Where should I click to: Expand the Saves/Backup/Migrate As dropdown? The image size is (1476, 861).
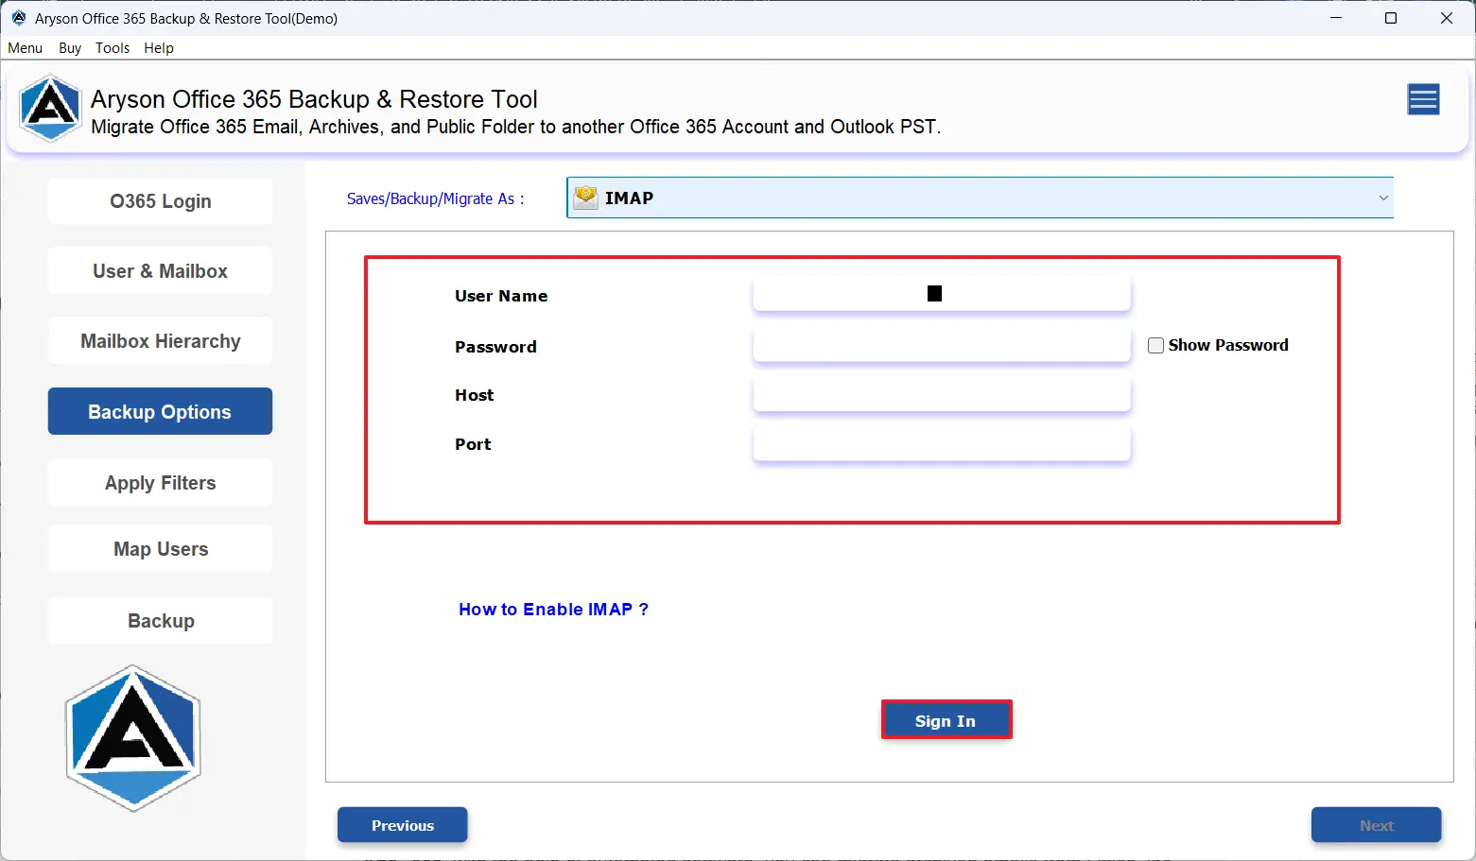coord(980,198)
